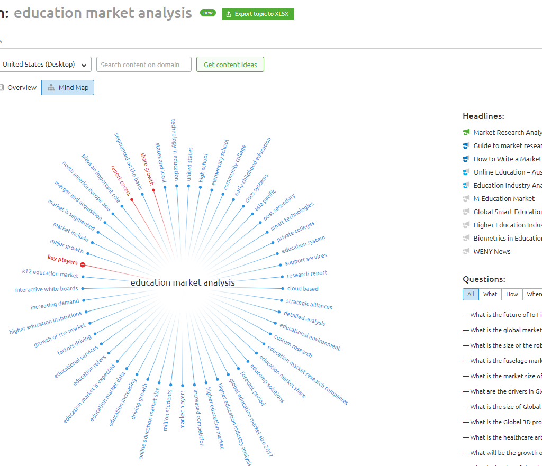Click the blue megaphone icon beside Online Education headline

click(466, 172)
